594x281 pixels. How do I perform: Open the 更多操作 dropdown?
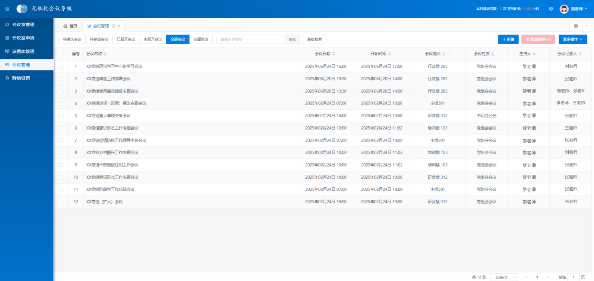coord(573,39)
